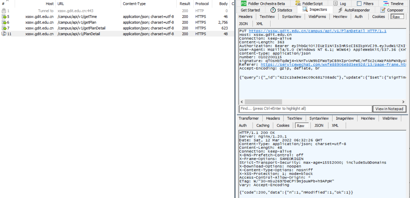This screenshot has width=410, height=198.
Task: Open the request Headers tab
Action: (x=246, y=17)
